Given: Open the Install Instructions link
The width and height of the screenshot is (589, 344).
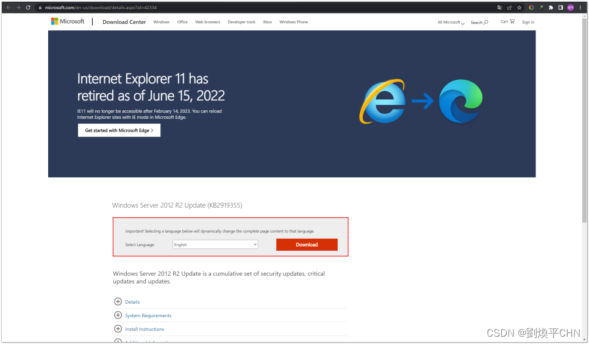Looking at the screenshot, I should point(145,329).
